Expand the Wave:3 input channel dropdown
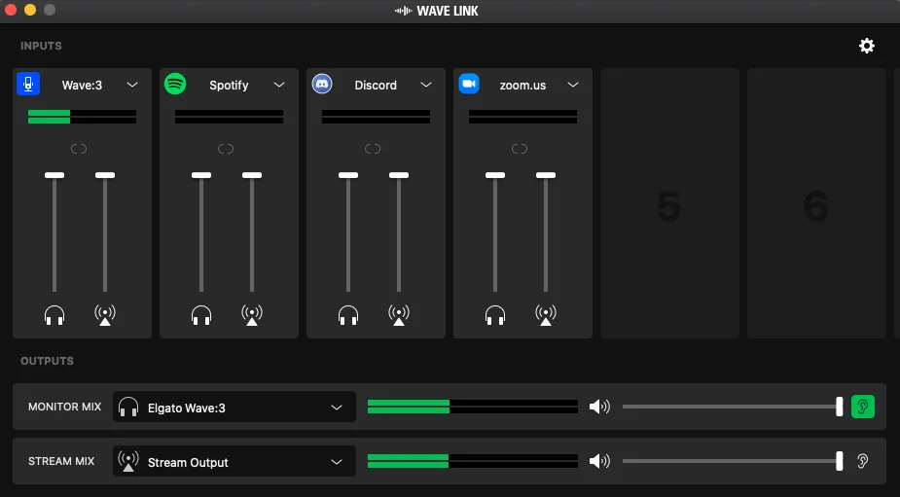Viewport: 900px width, 497px height. point(132,85)
